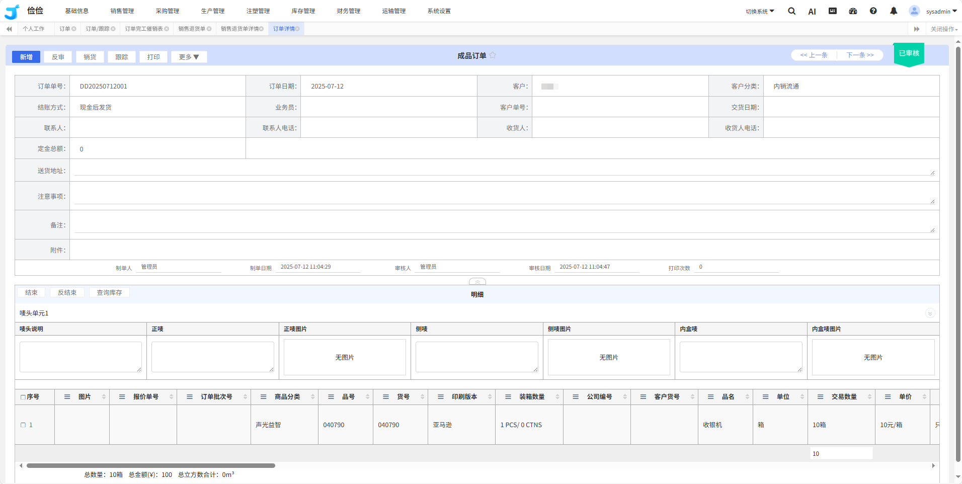Toggle the select-all 序号 header checkbox
Viewport: 962px width, 484px height.
point(23,397)
